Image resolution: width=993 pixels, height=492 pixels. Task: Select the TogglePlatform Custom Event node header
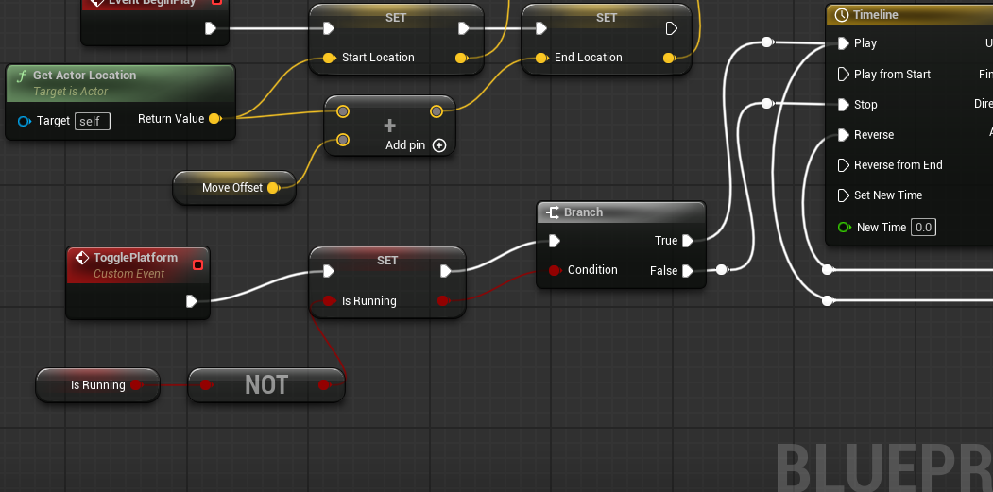tap(137, 265)
